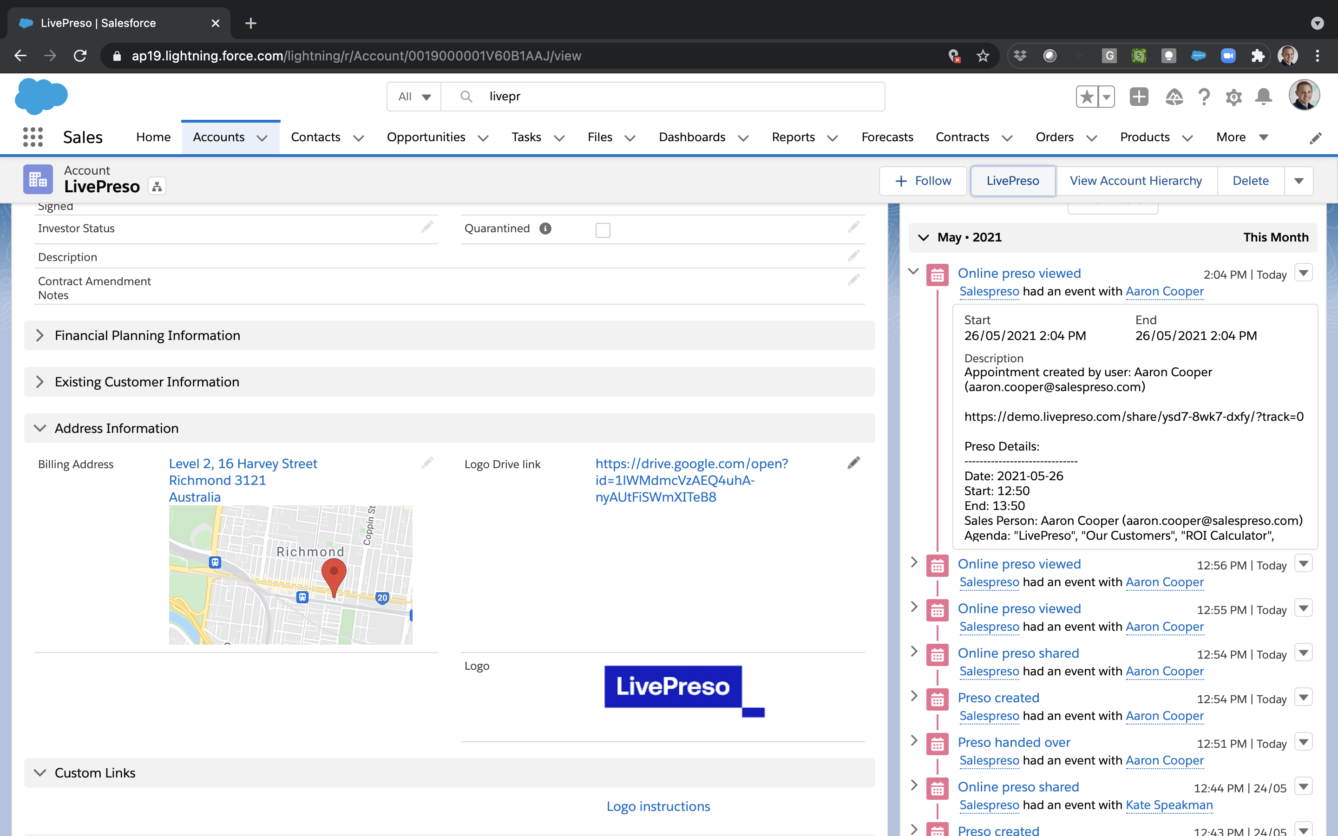1338x836 pixels.
Task: View account hierarchy icon next to LivePreso
Action: click(157, 187)
